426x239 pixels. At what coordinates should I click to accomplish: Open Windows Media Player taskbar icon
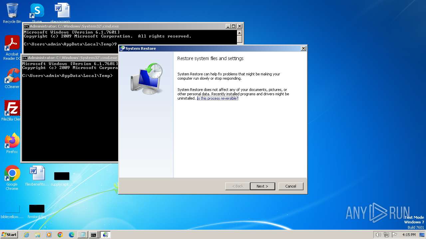tap(49, 235)
